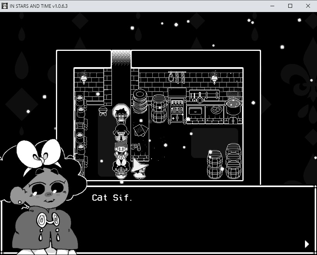Click the smiling short-haired character sprite
The width and height of the screenshot is (317, 255).
click(x=121, y=150)
